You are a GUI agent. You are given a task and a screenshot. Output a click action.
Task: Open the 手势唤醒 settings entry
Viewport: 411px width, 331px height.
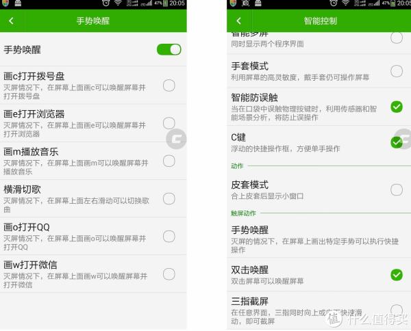point(319,239)
